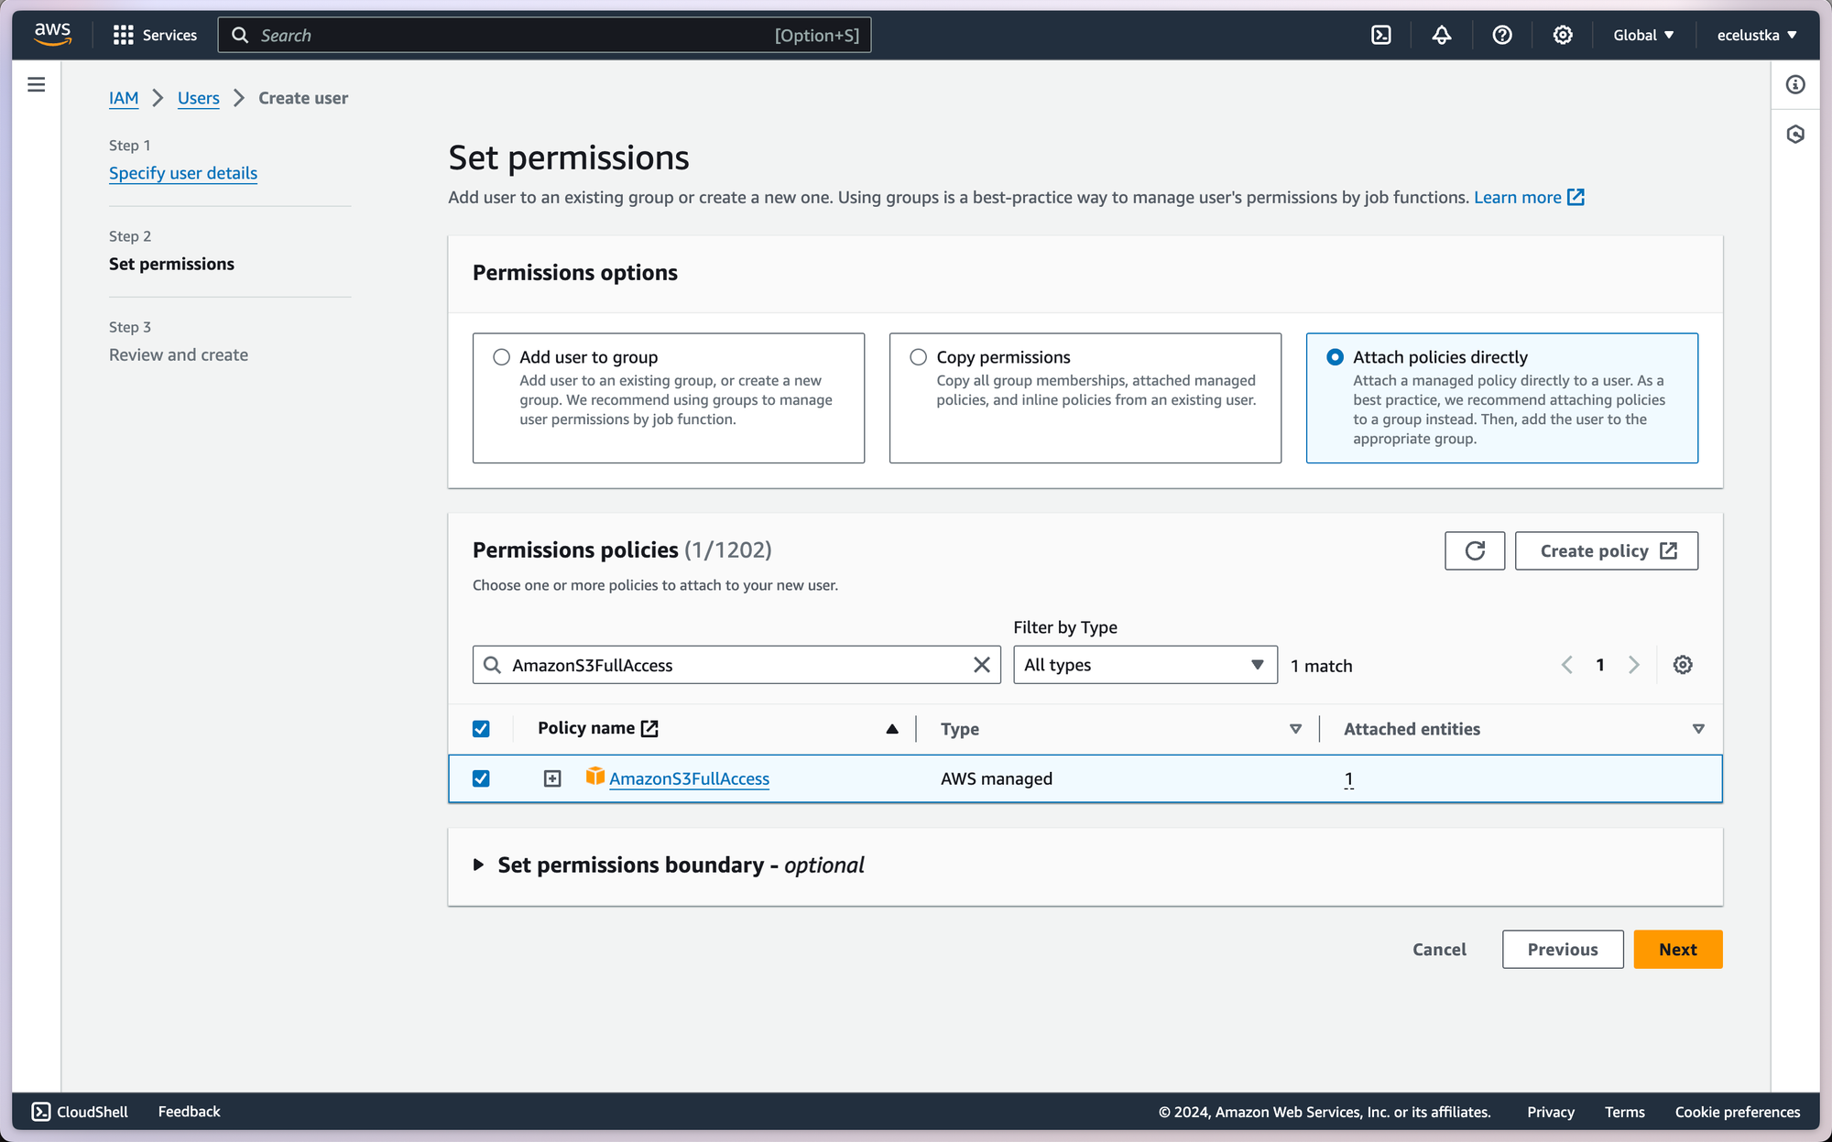Viewport: 1832px width, 1142px height.
Task: Clear the AmazonS3FullAccess search text
Action: (981, 665)
